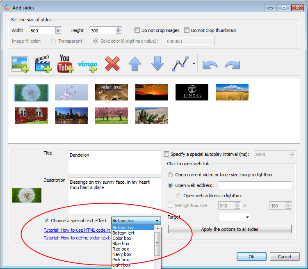Click the redo curved arrow

pyautogui.click(x=233, y=65)
